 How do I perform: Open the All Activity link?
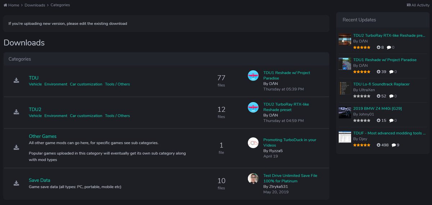coord(418,5)
